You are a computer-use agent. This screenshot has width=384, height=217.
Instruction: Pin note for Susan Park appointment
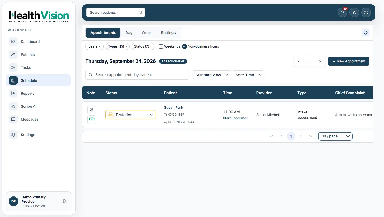(92, 110)
